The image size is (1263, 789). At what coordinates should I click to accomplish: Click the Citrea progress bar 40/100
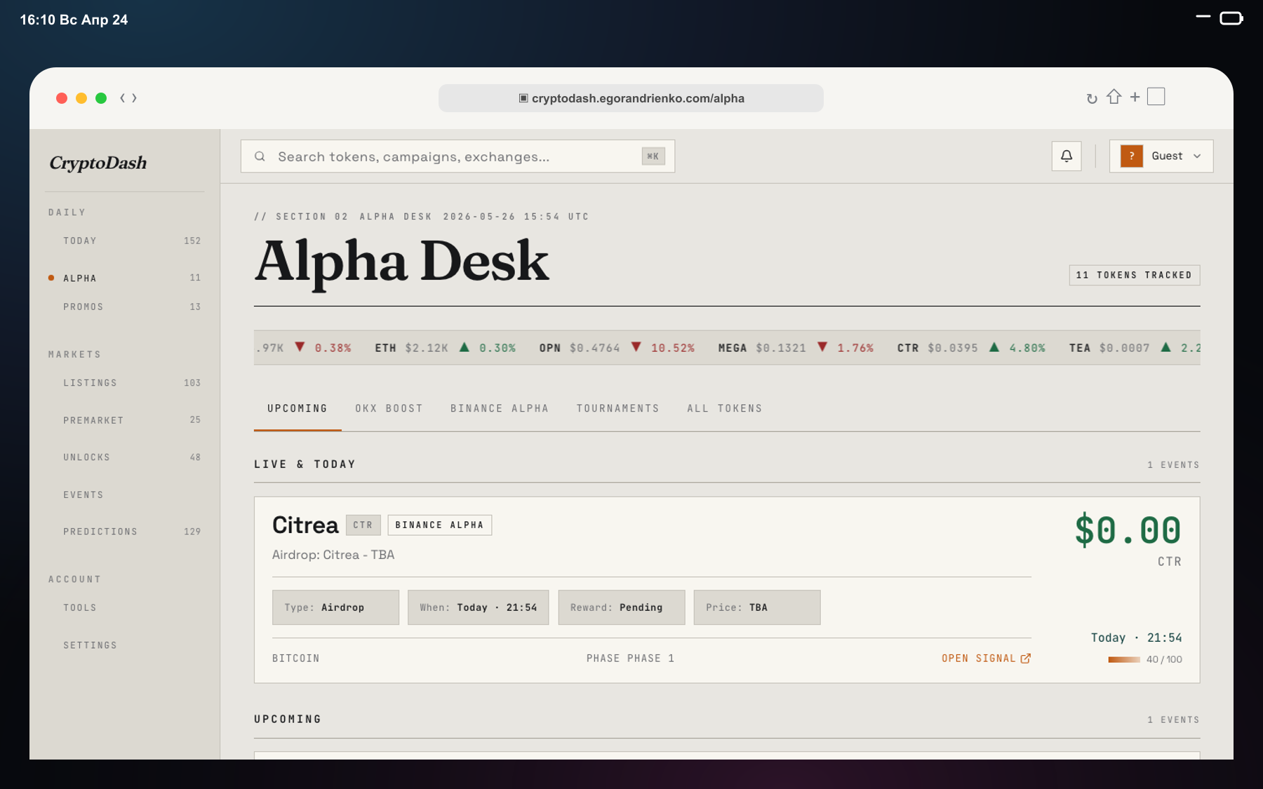click(1124, 659)
